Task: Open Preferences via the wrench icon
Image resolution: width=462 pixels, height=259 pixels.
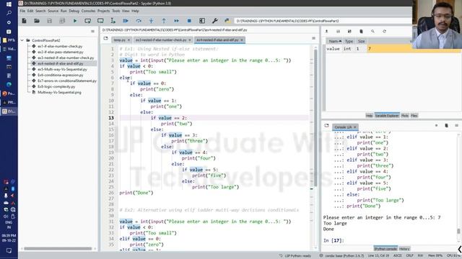Action: 215,21
